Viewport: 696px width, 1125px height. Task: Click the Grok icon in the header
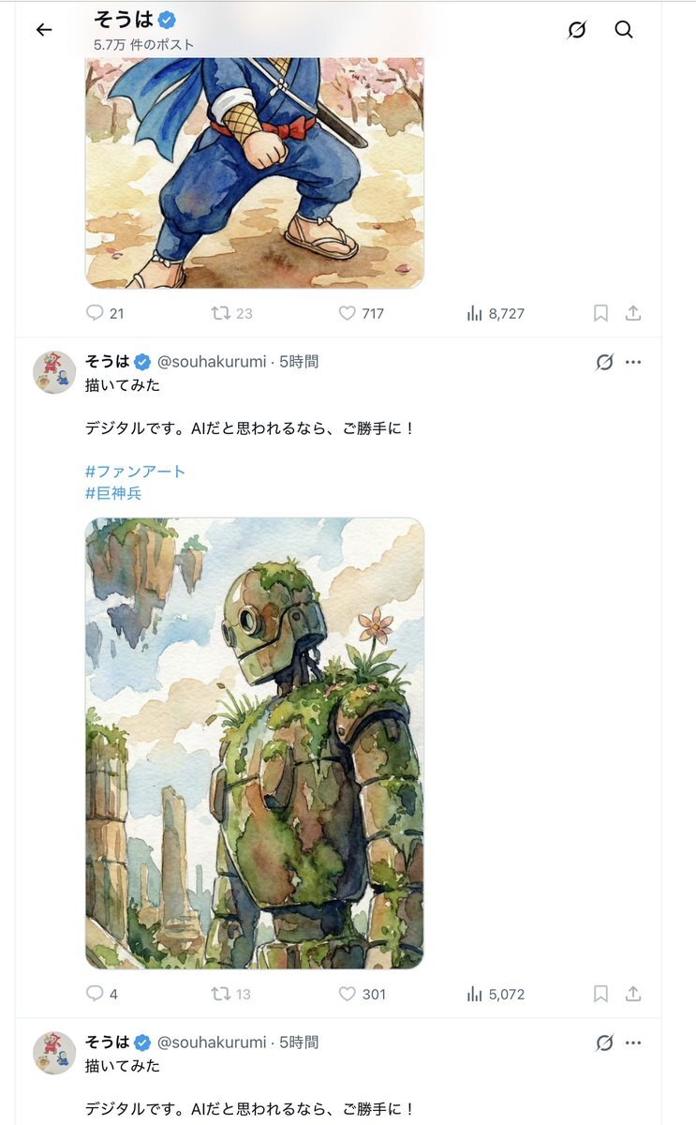click(577, 30)
